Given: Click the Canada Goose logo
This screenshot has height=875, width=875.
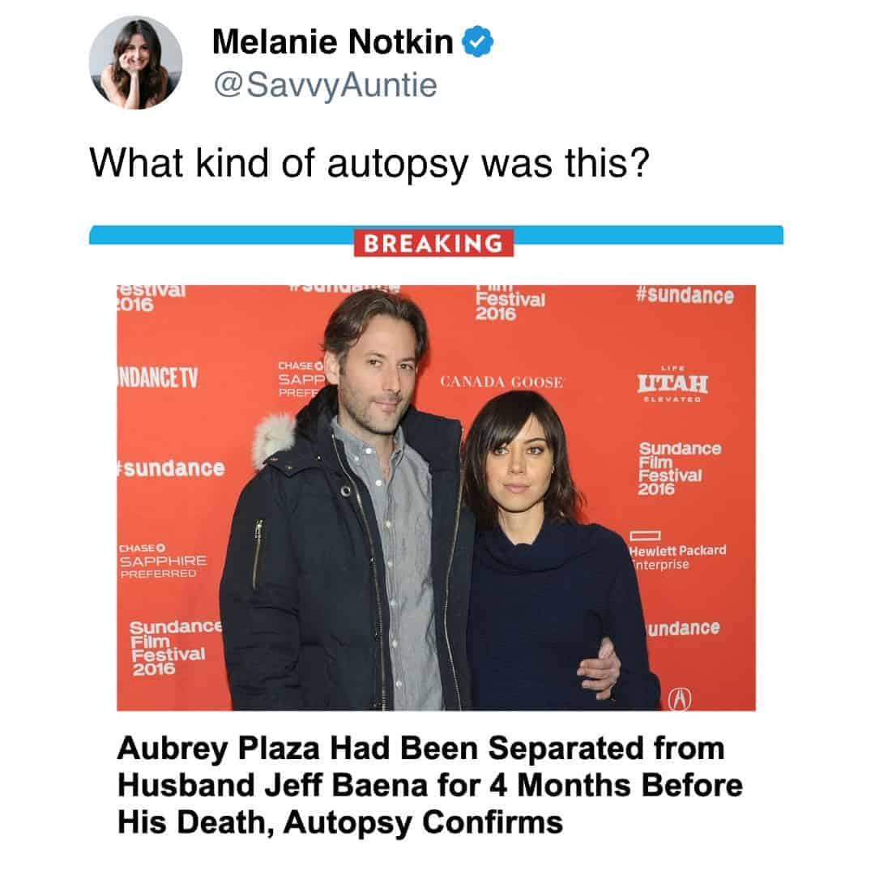Looking at the screenshot, I should tap(502, 382).
